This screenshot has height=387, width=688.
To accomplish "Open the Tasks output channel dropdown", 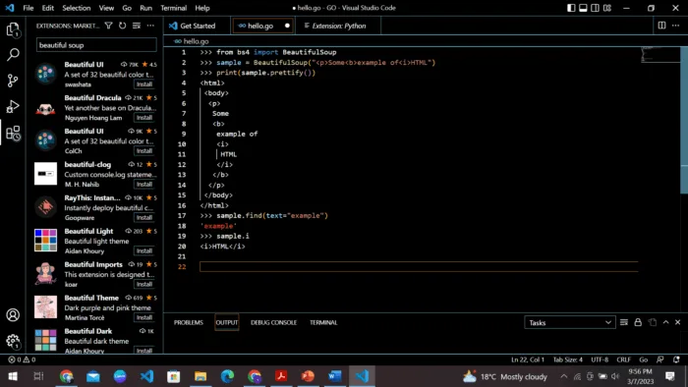I will pos(569,322).
